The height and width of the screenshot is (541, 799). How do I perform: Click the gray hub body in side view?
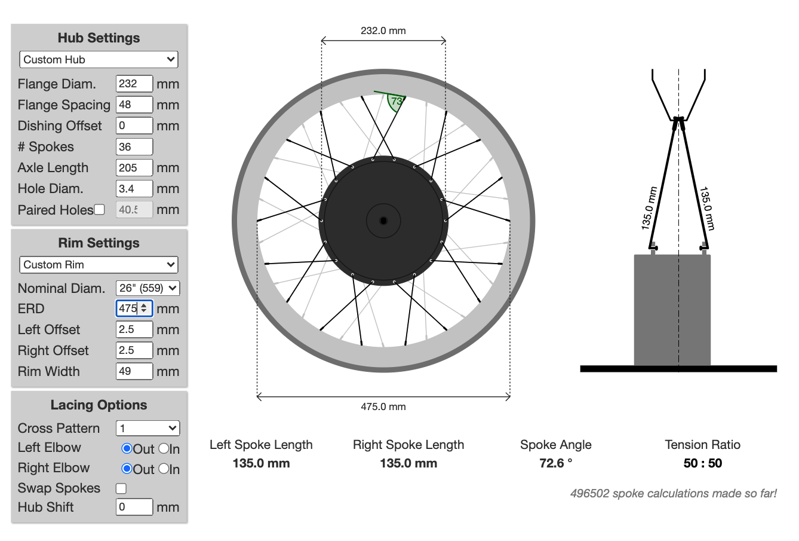(672, 310)
